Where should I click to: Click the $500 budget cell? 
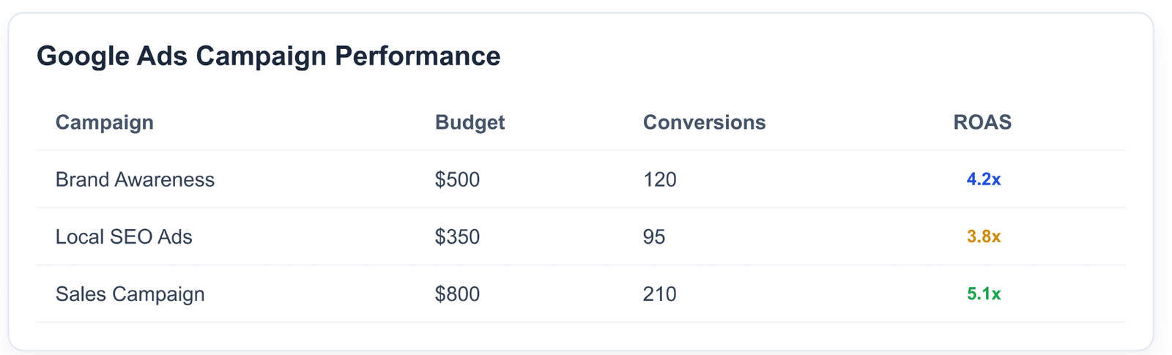[x=457, y=179]
